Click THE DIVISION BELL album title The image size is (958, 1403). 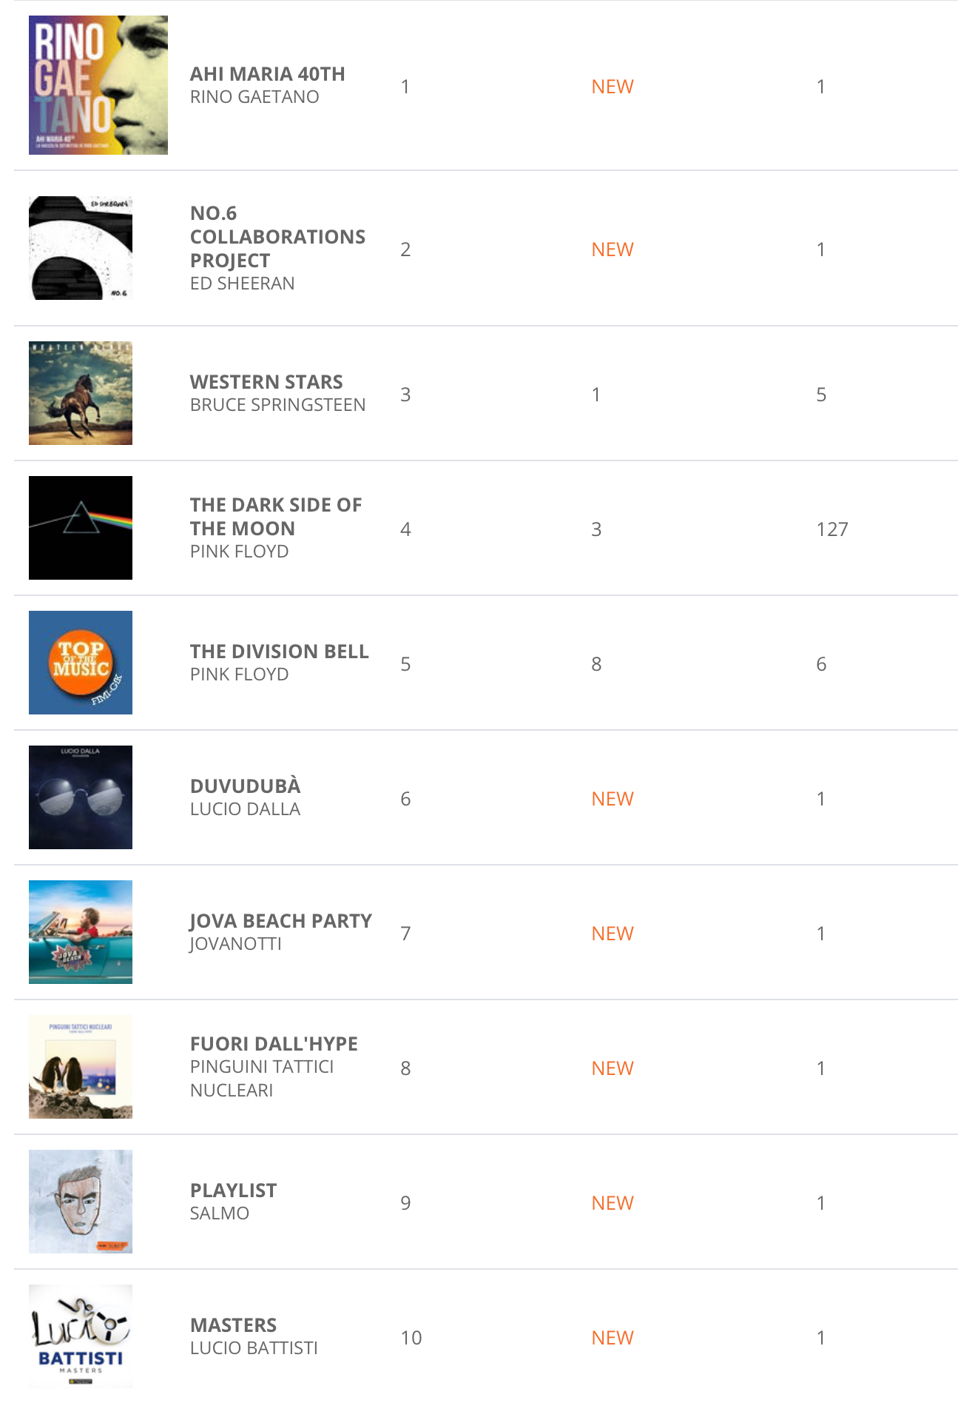pos(279,652)
